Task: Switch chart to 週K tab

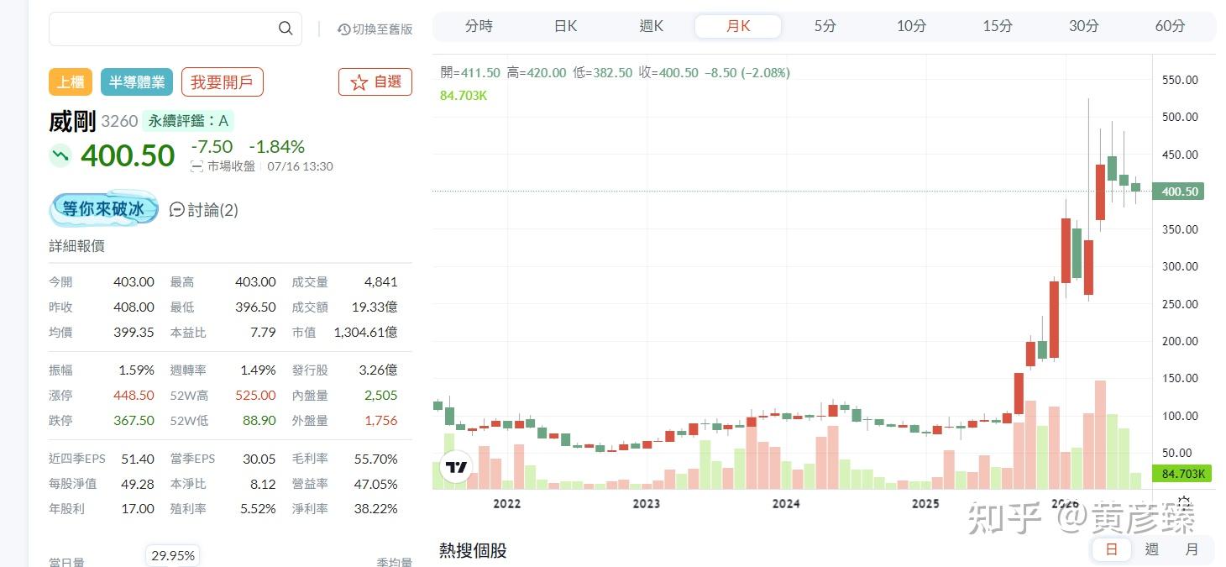Action: [x=652, y=26]
